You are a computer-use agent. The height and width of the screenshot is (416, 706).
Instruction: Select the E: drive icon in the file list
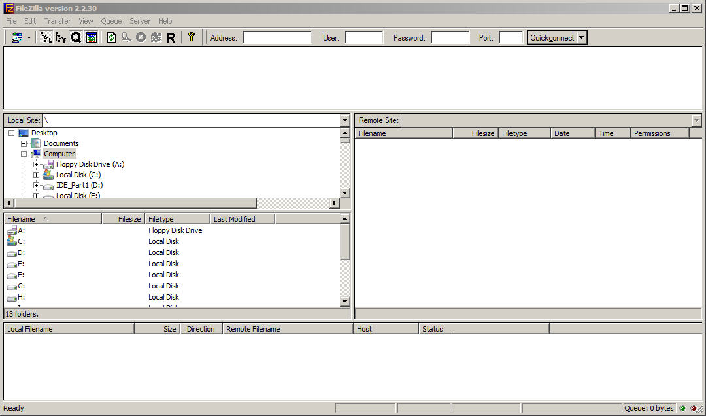(12, 264)
